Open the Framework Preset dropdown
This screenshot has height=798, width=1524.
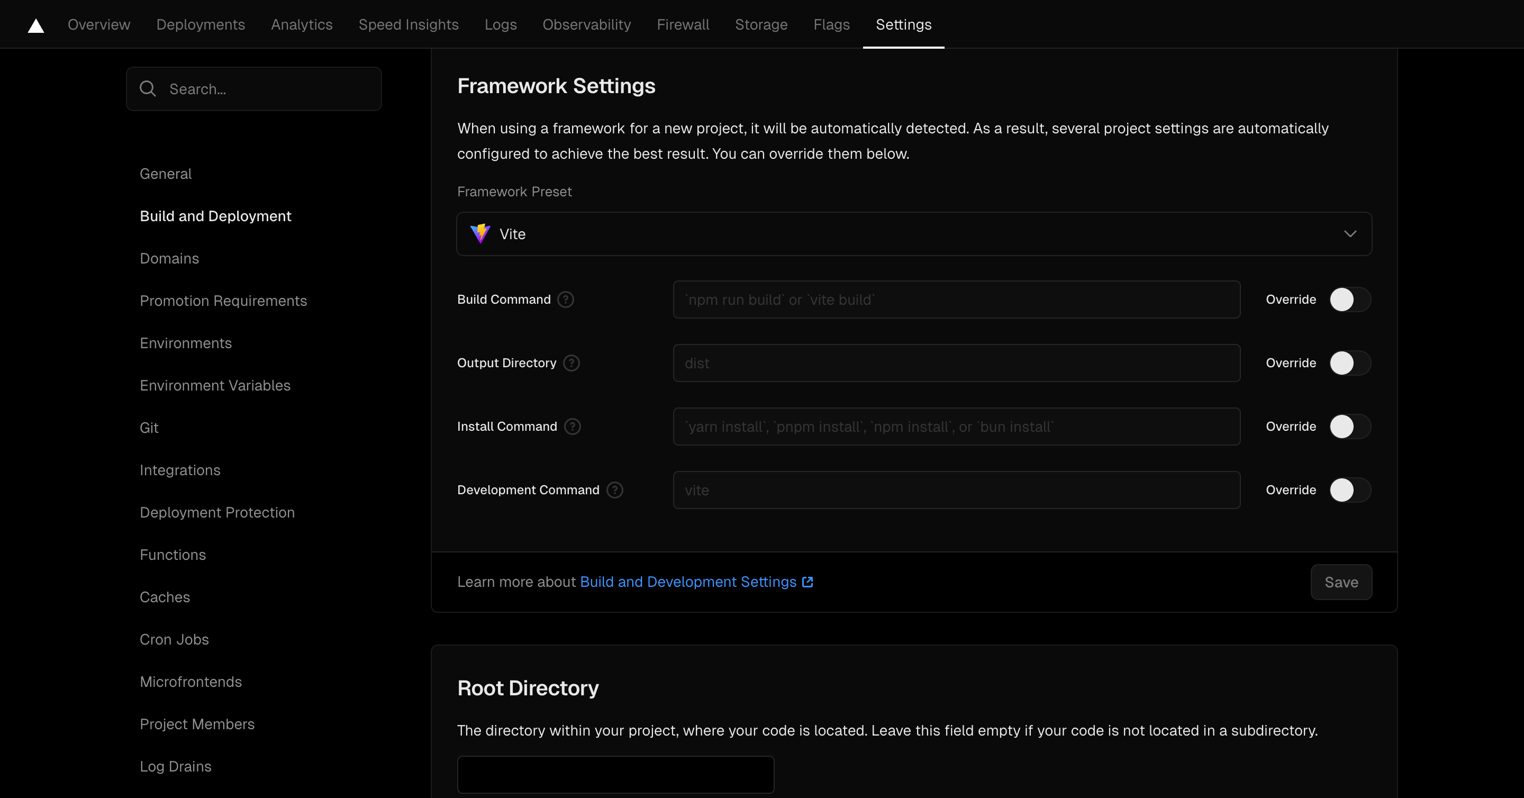pos(913,234)
